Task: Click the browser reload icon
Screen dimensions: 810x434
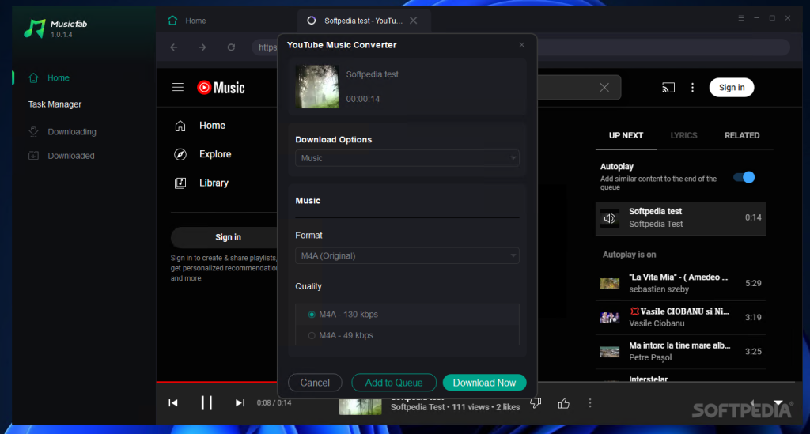Action: pyautogui.click(x=231, y=47)
